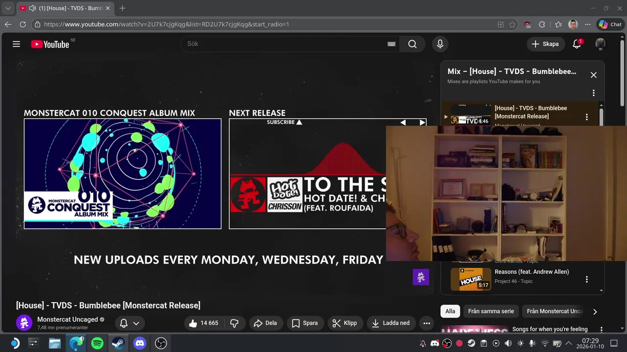Image resolution: width=627 pixels, height=352 pixels.
Task: Expand hidden system tray icons
Action: [569, 344]
